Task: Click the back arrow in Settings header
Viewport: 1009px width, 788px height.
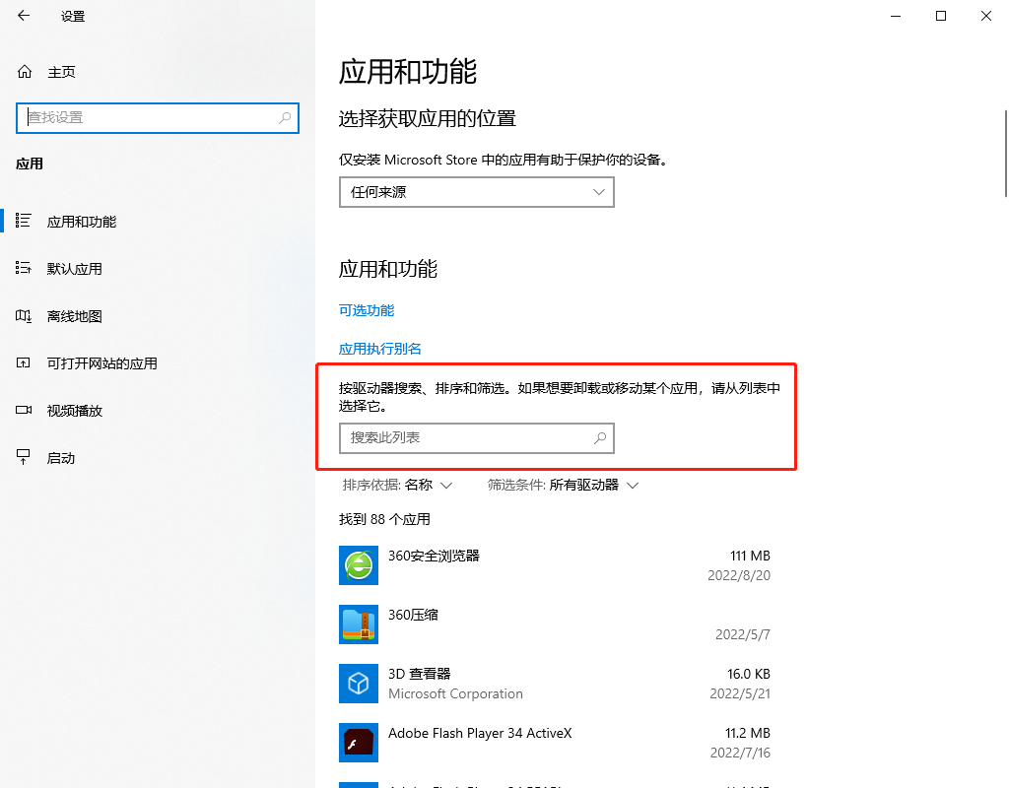Action: [24, 16]
